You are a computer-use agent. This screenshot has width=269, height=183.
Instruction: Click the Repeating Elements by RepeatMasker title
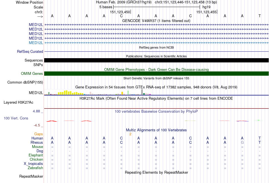(x=157, y=172)
